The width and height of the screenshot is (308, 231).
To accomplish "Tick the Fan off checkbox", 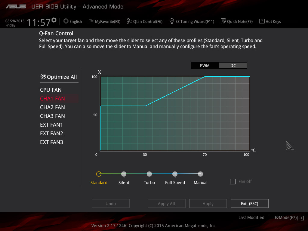I will (233, 181).
